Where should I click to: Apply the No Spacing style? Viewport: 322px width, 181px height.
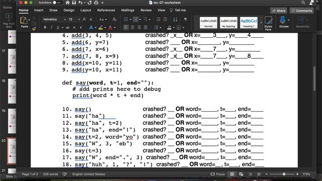pos(228,23)
